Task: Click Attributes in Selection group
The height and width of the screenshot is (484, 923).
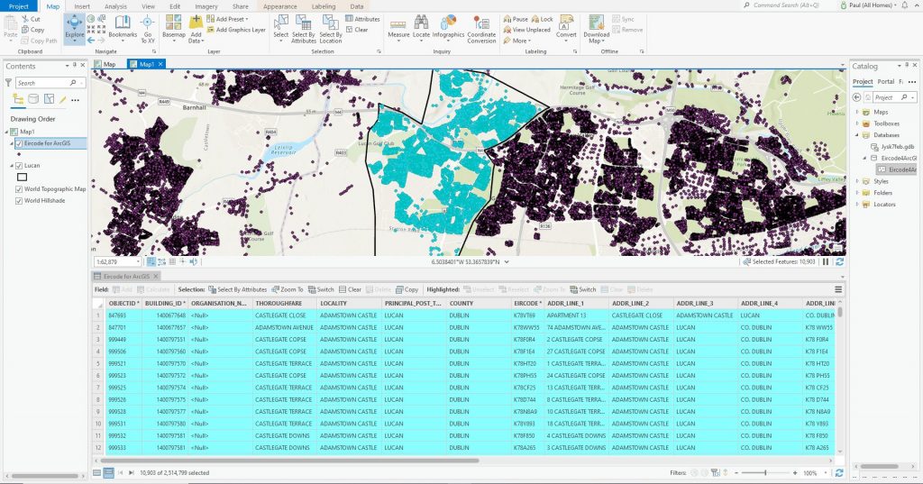Action: pos(362,19)
